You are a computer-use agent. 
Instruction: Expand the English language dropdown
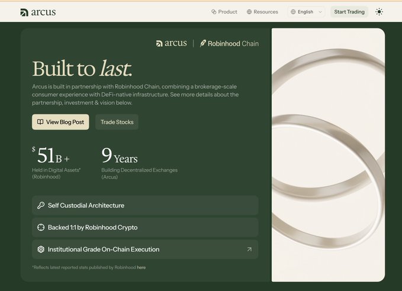pyautogui.click(x=306, y=12)
